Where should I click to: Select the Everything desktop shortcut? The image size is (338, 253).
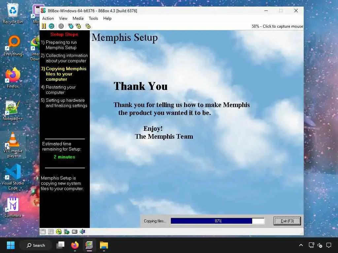(x=13, y=46)
